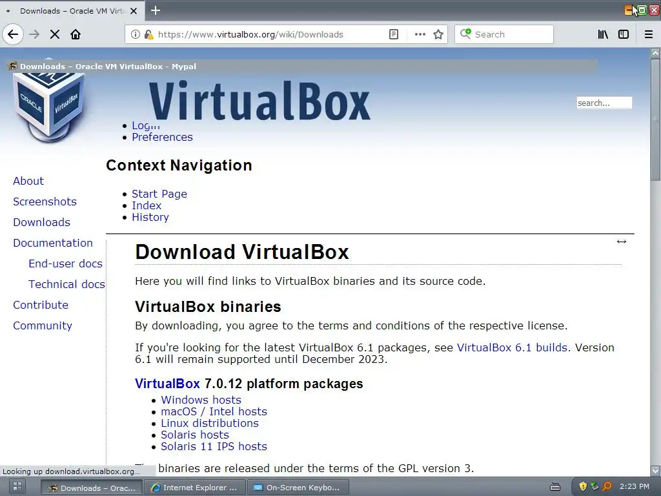Open macOS / Intel hosts download
Screen dimensions: 661x496
click(x=214, y=411)
